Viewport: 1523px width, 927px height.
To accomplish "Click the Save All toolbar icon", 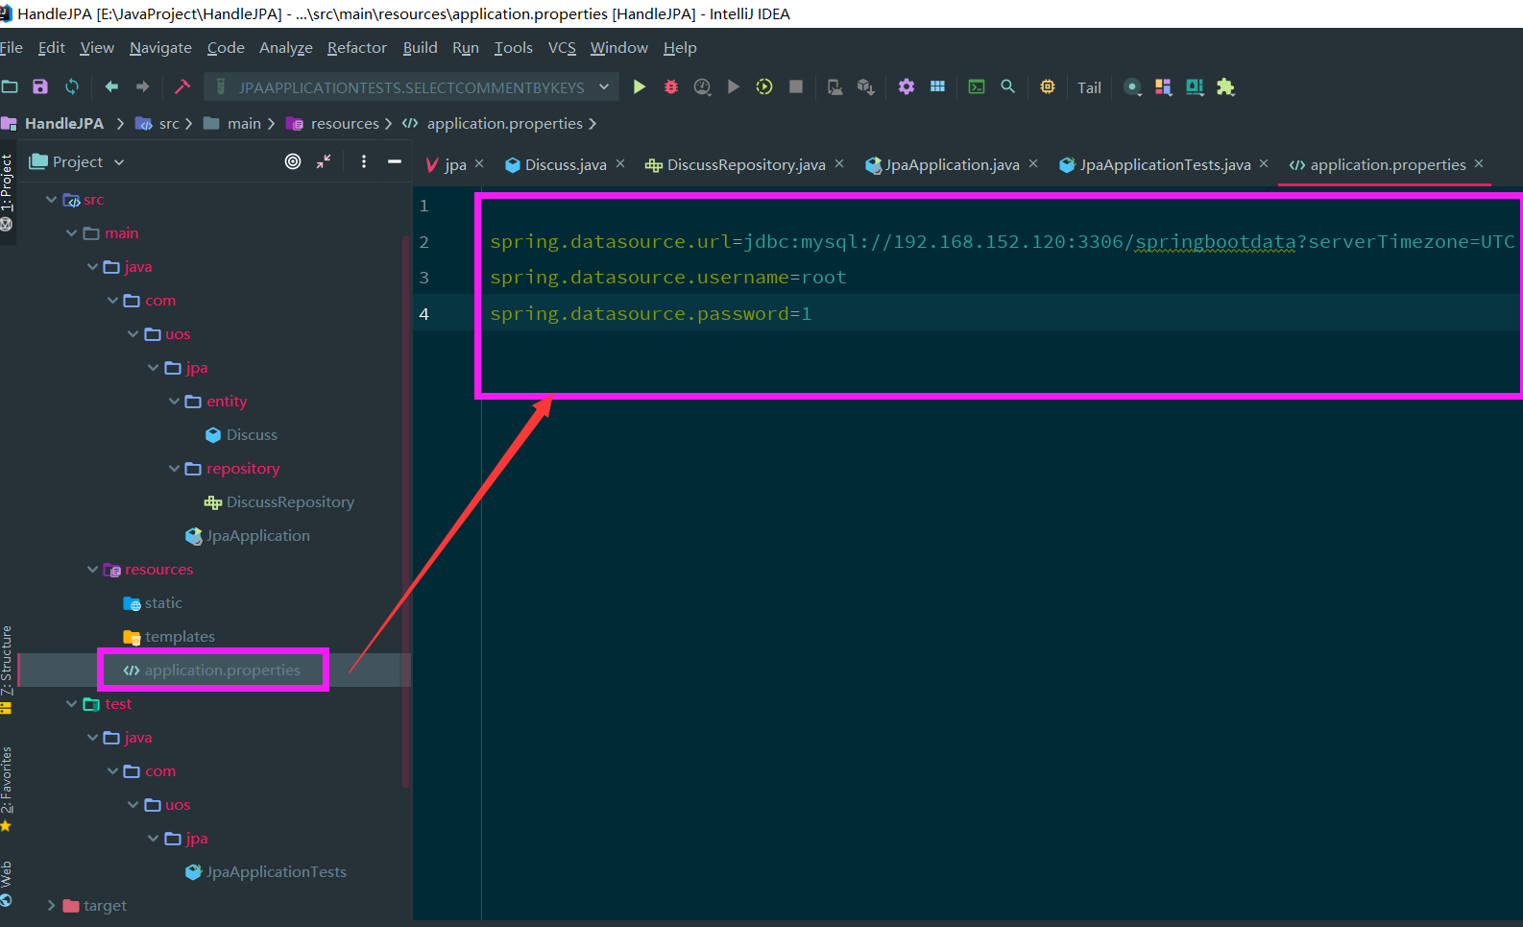I will pyautogui.click(x=40, y=87).
